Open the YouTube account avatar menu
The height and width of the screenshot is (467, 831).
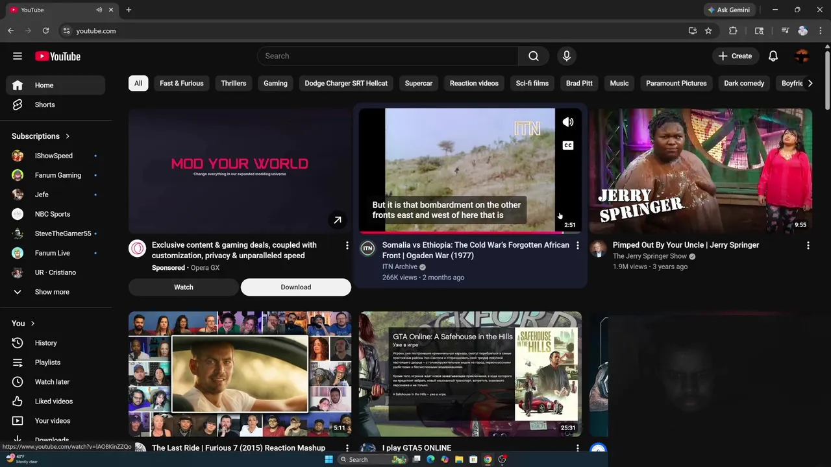802,56
